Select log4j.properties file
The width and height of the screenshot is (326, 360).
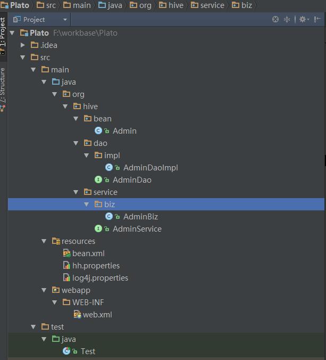coord(100,278)
